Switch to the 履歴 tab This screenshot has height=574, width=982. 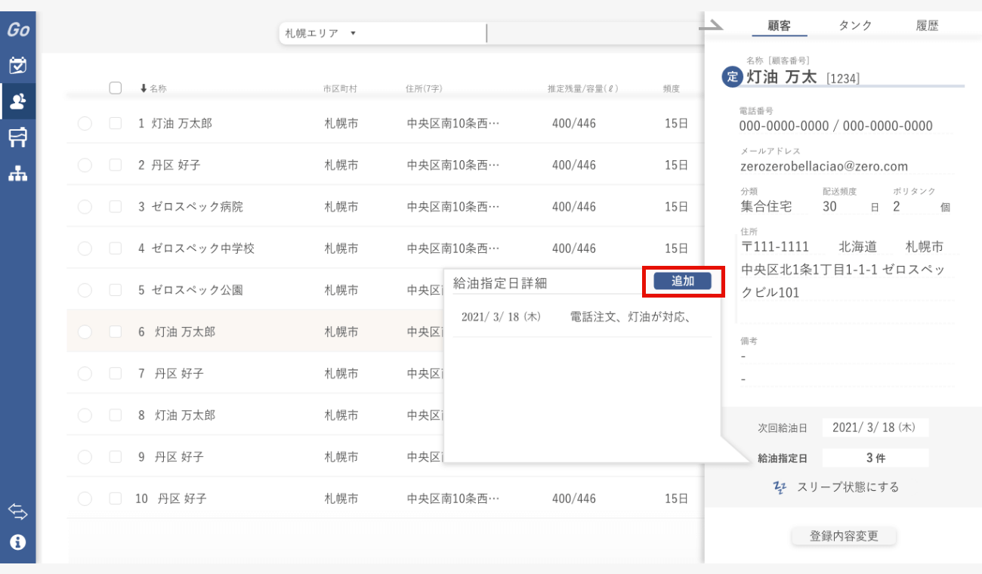coord(928,26)
